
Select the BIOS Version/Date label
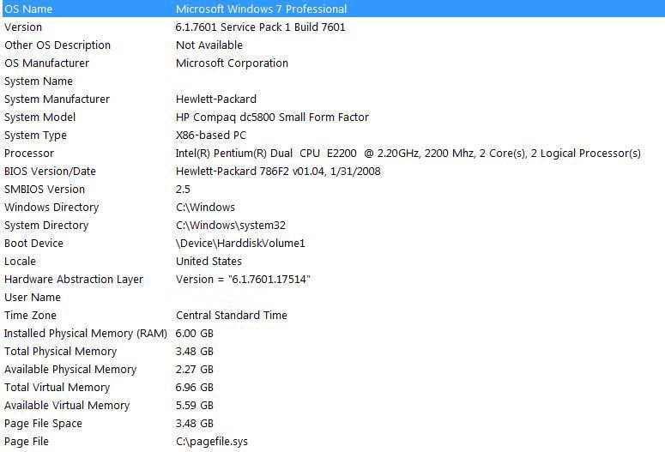click(50, 172)
